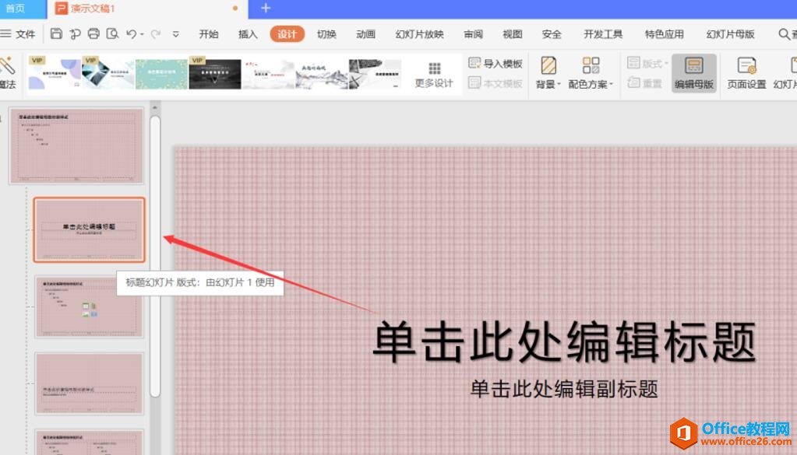The height and width of the screenshot is (455, 797).
Task: Click the Print icon
Action: (93, 33)
